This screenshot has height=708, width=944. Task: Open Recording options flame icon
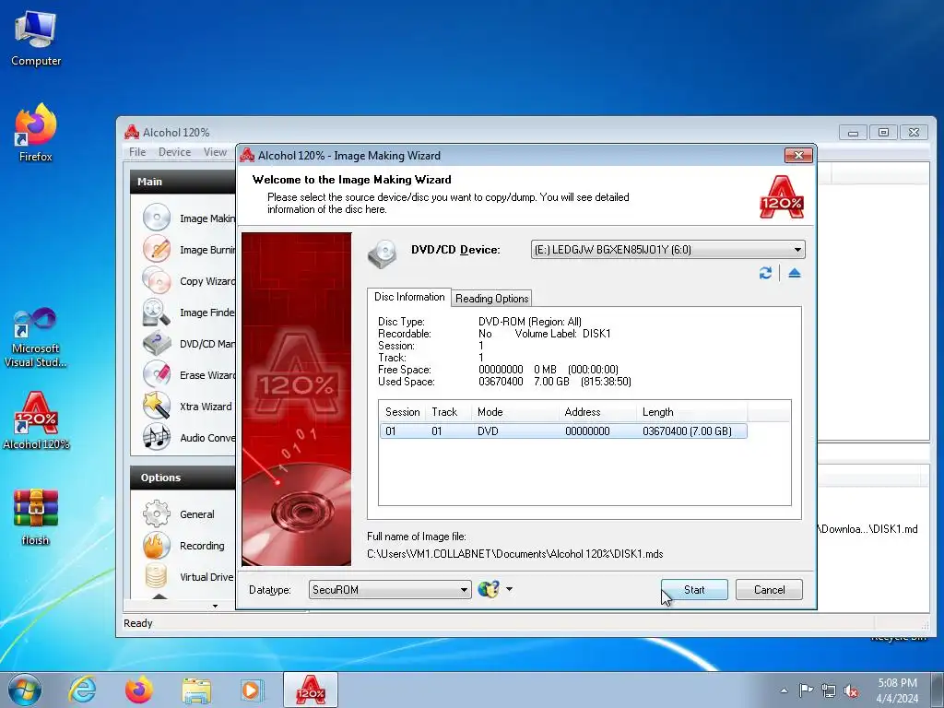tap(157, 545)
